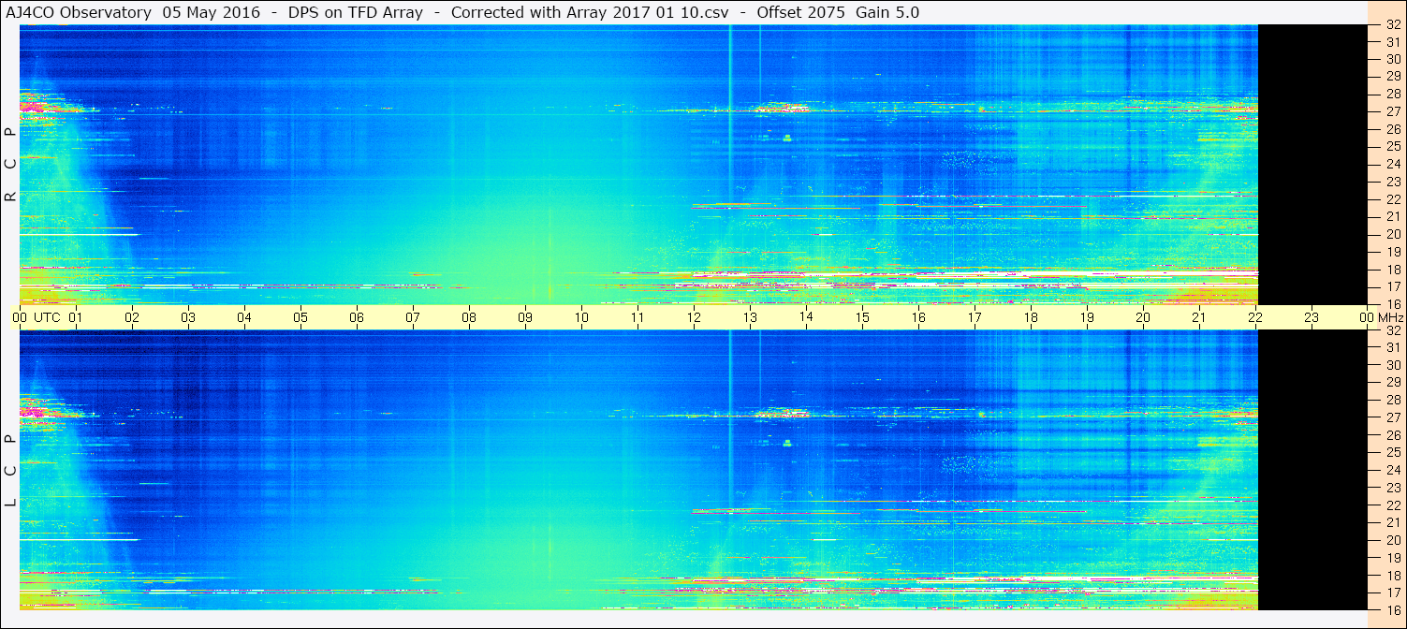
Task: Click the black no-data region of LCP spectrogram
Action: tap(1312, 470)
